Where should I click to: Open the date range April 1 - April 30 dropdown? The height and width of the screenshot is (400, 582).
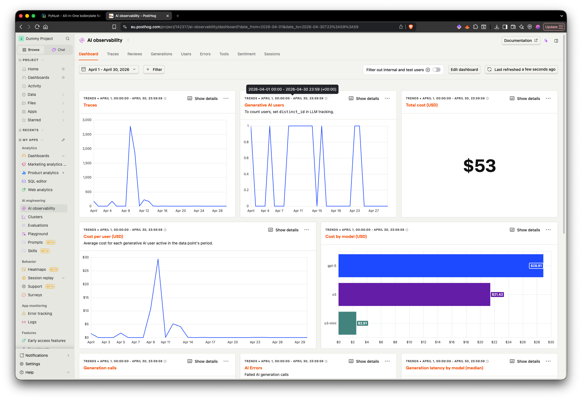click(109, 70)
